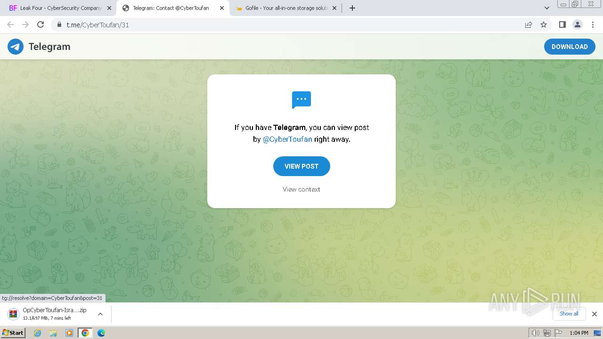Open the browser side panel

pyautogui.click(x=562, y=24)
